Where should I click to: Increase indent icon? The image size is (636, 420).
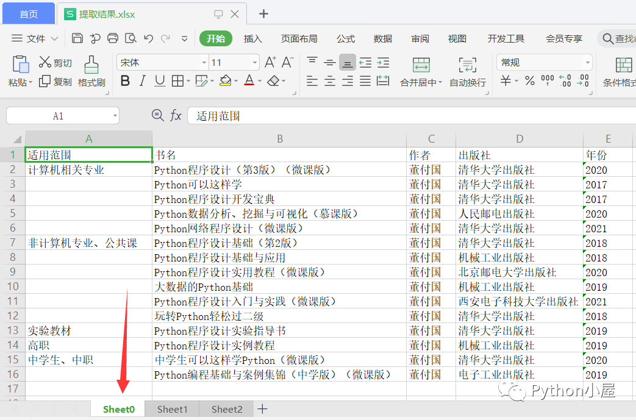(x=384, y=62)
